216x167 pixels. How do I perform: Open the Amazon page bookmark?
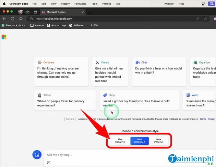click(57, 25)
